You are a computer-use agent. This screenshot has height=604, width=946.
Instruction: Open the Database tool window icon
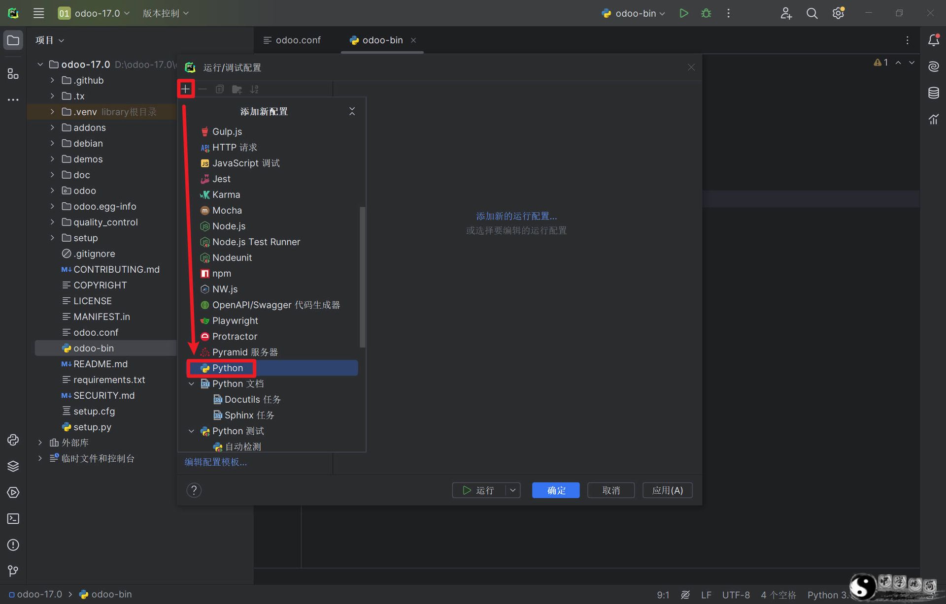click(x=933, y=93)
